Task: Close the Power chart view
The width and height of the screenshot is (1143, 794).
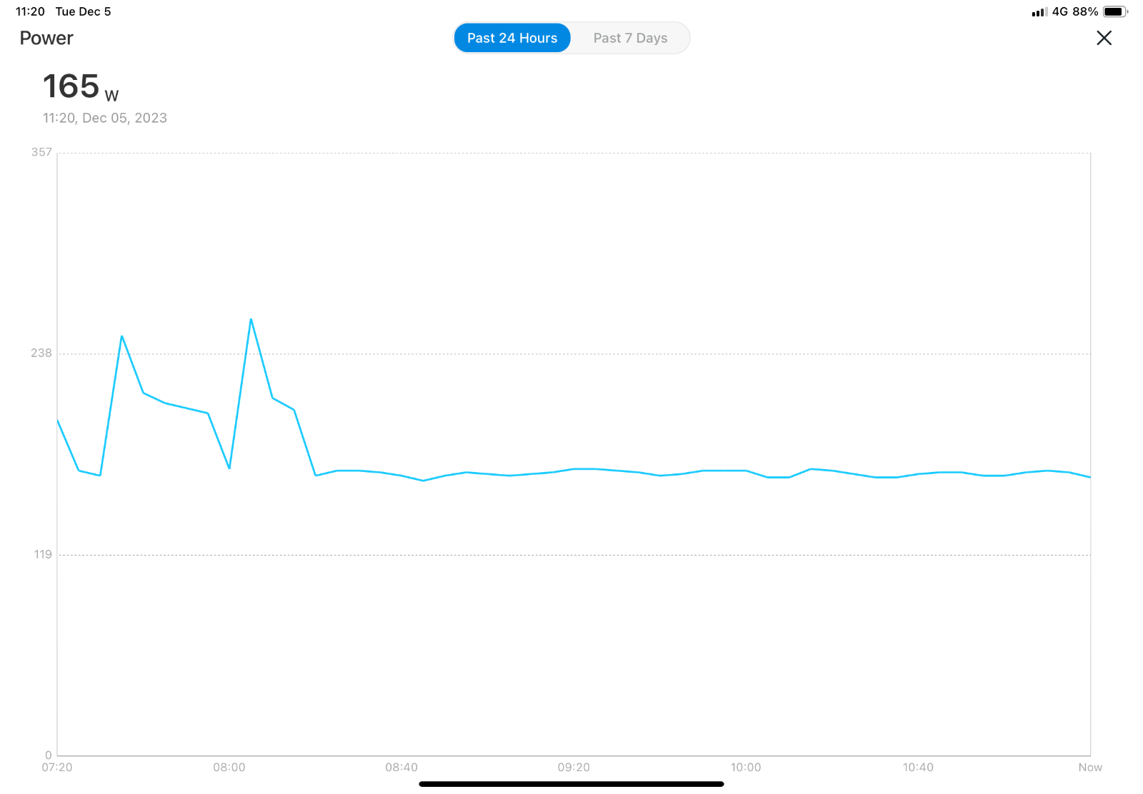Action: coord(1104,38)
